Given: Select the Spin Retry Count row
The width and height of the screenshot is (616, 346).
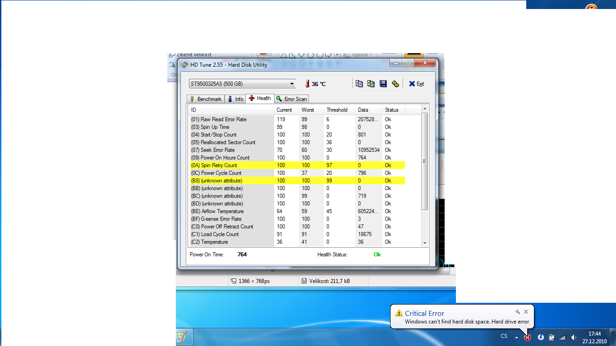Looking at the screenshot, I should click(x=219, y=165).
